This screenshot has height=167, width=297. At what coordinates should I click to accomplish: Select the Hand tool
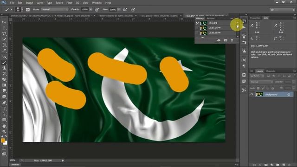pos(4,126)
